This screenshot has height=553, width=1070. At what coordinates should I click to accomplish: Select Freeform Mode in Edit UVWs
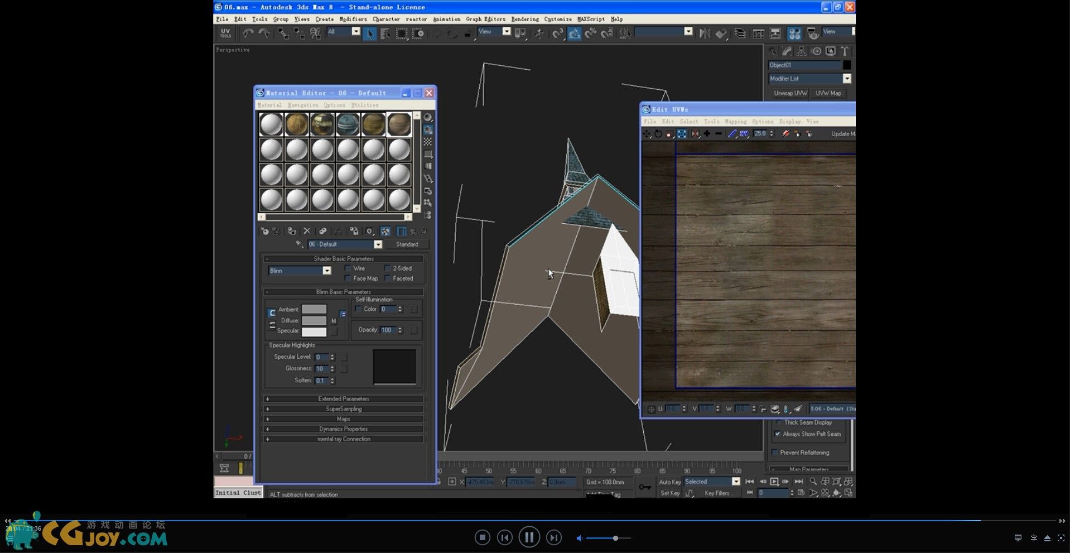682,134
